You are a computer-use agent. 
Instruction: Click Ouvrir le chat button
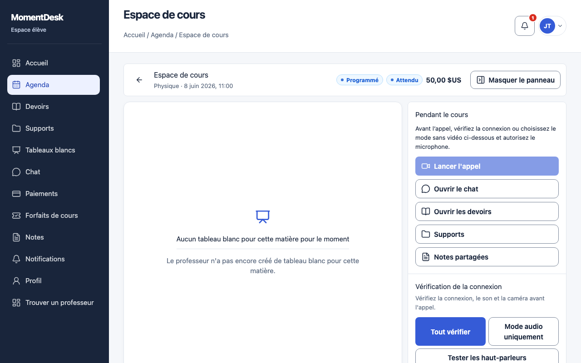point(487,189)
